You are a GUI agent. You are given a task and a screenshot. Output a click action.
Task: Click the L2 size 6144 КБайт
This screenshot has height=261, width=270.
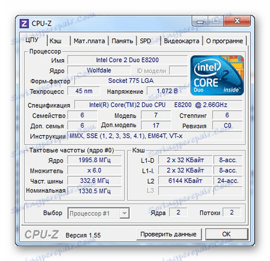pyautogui.click(x=185, y=180)
